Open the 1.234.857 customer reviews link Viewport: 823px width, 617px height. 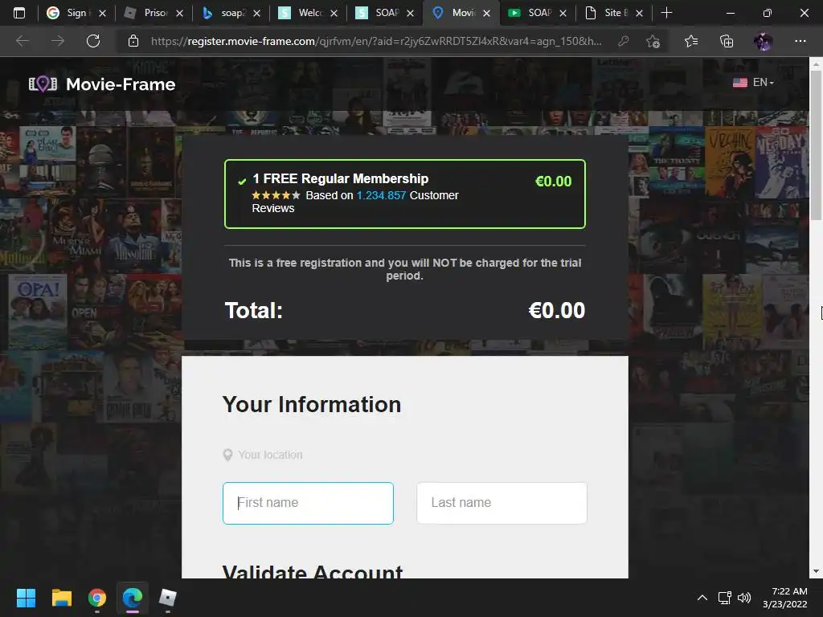tap(381, 195)
